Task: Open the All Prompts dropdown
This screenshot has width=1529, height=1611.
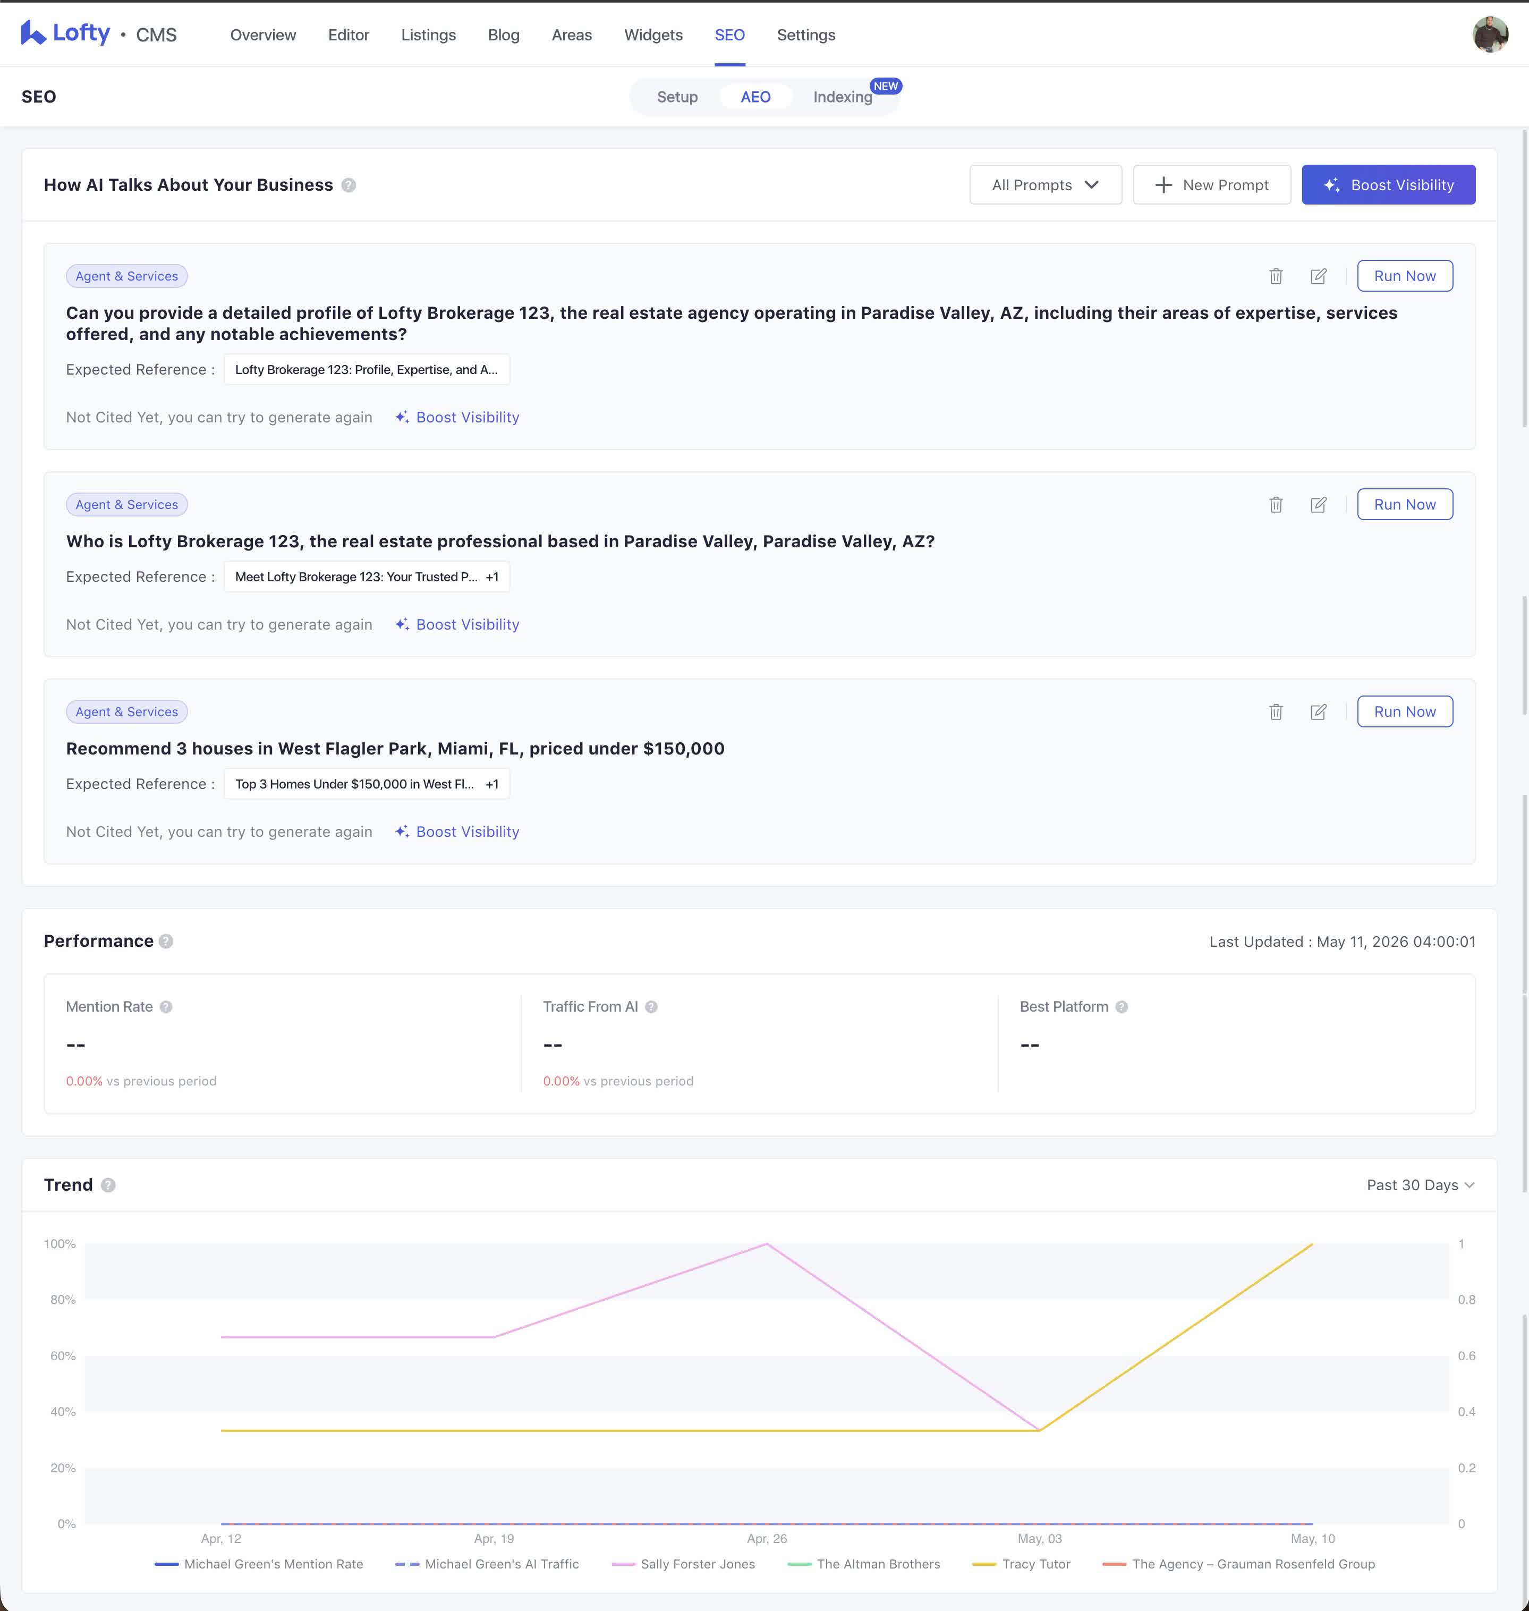Action: [1045, 185]
